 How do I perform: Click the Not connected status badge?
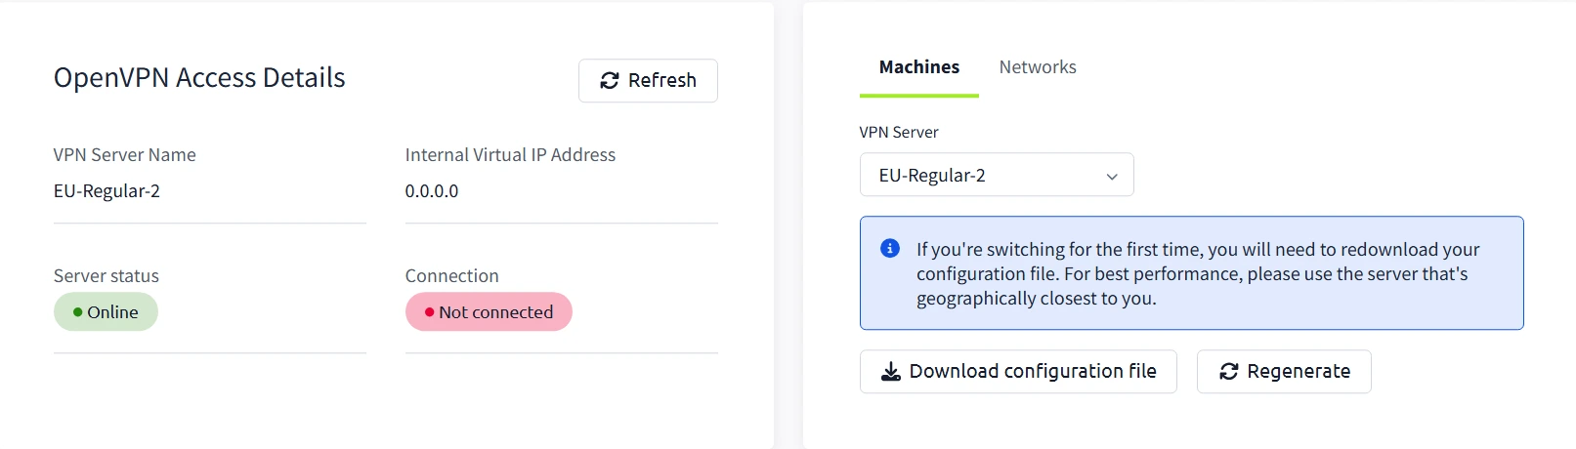click(489, 312)
